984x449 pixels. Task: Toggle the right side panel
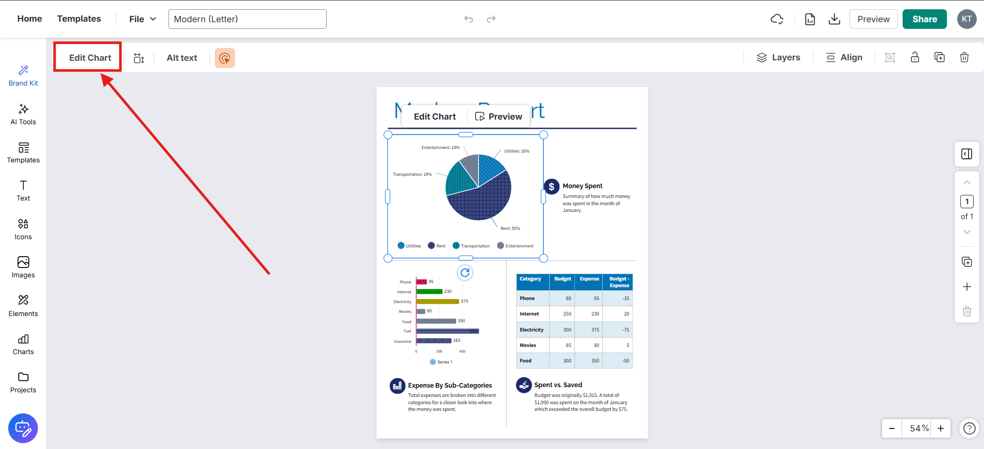pyautogui.click(x=967, y=154)
